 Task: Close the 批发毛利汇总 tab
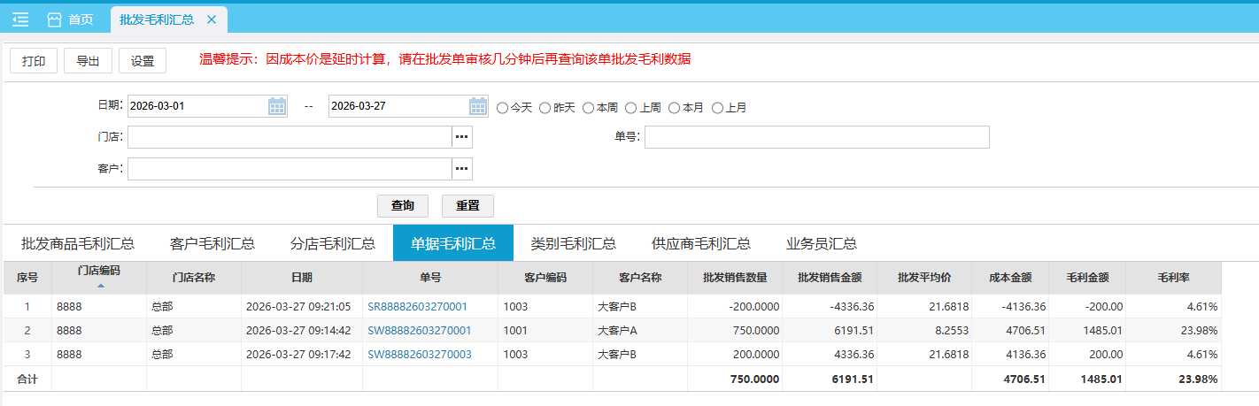pyautogui.click(x=211, y=19)
